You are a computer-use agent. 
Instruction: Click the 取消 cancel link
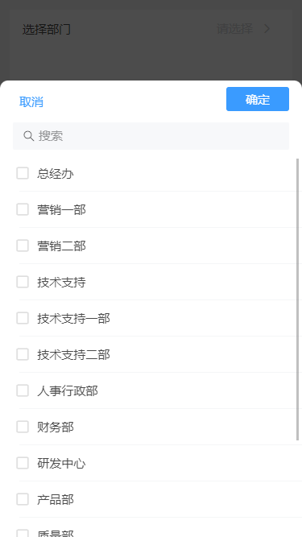coord(31,101)
